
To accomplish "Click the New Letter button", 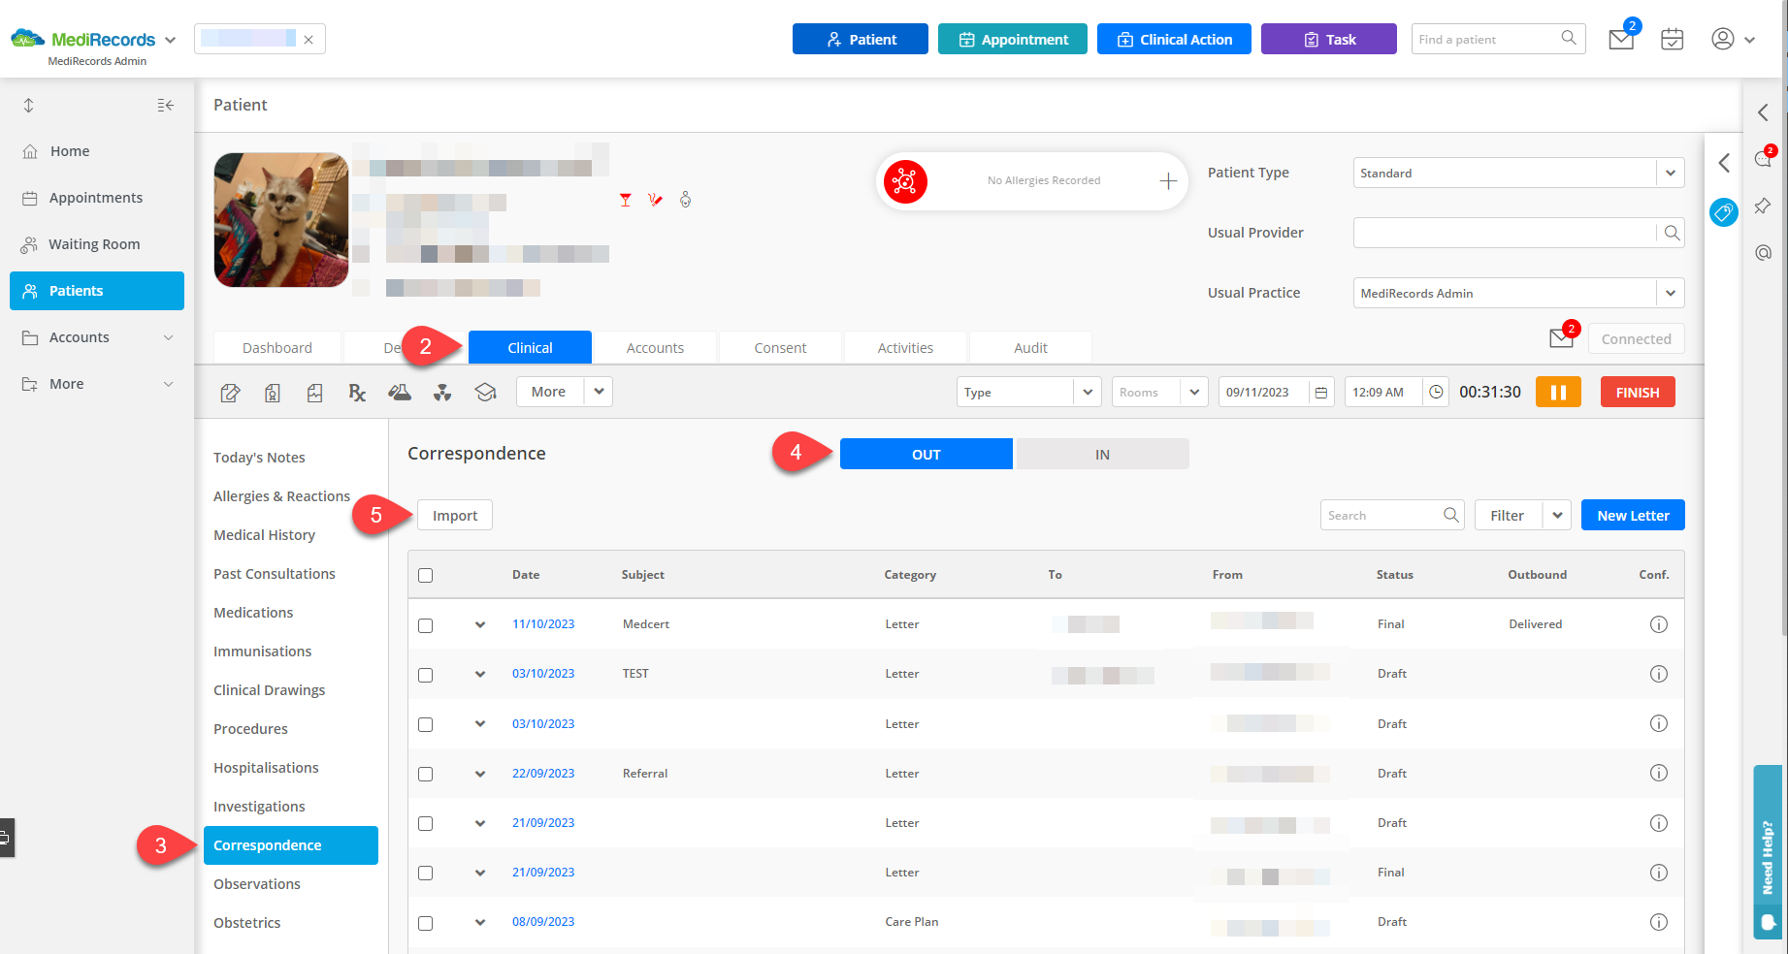I will coord(1633,516).
